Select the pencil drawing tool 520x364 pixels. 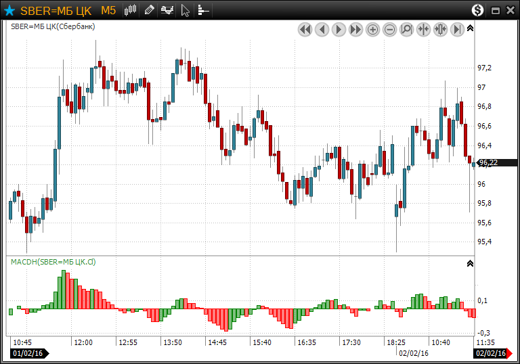click(x=149, y=10)
